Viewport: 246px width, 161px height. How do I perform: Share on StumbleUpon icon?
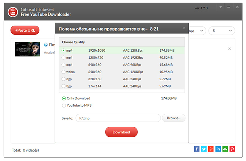click(225, 149)
